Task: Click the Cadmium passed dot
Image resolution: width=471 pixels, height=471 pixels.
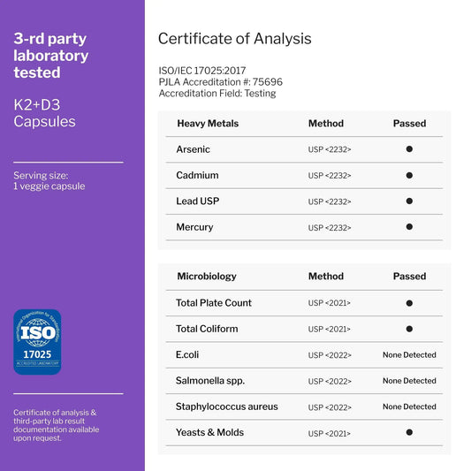Action: pyautogui.click(x=409, y=175)
